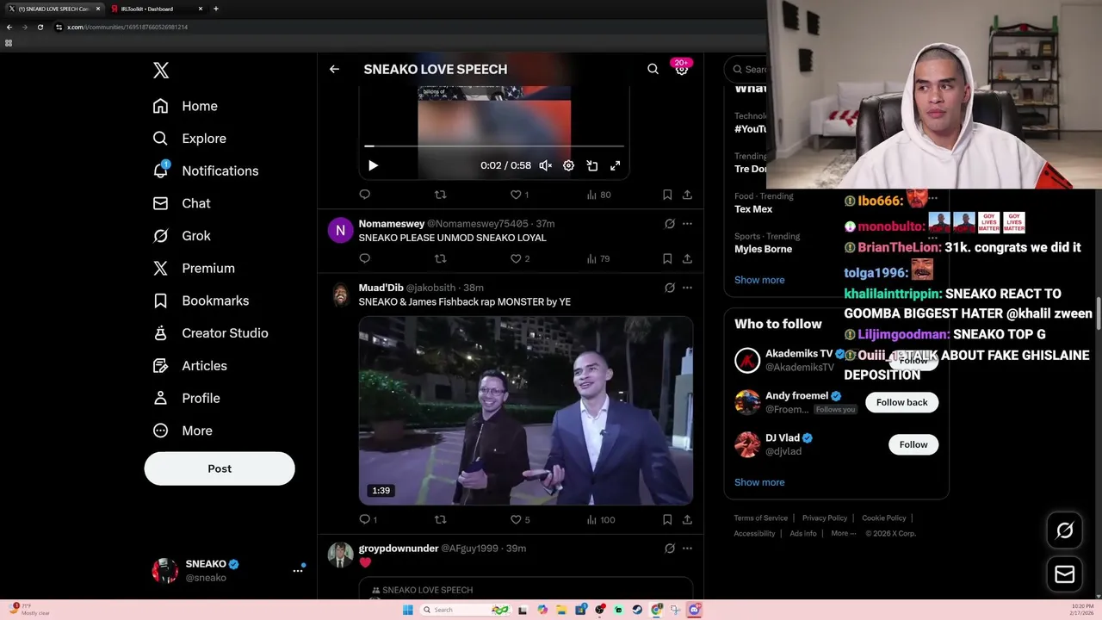The height and width of the screenshot is (620, 1102).
Task: Share Muad'Dib's post
Action: [687, 519]
